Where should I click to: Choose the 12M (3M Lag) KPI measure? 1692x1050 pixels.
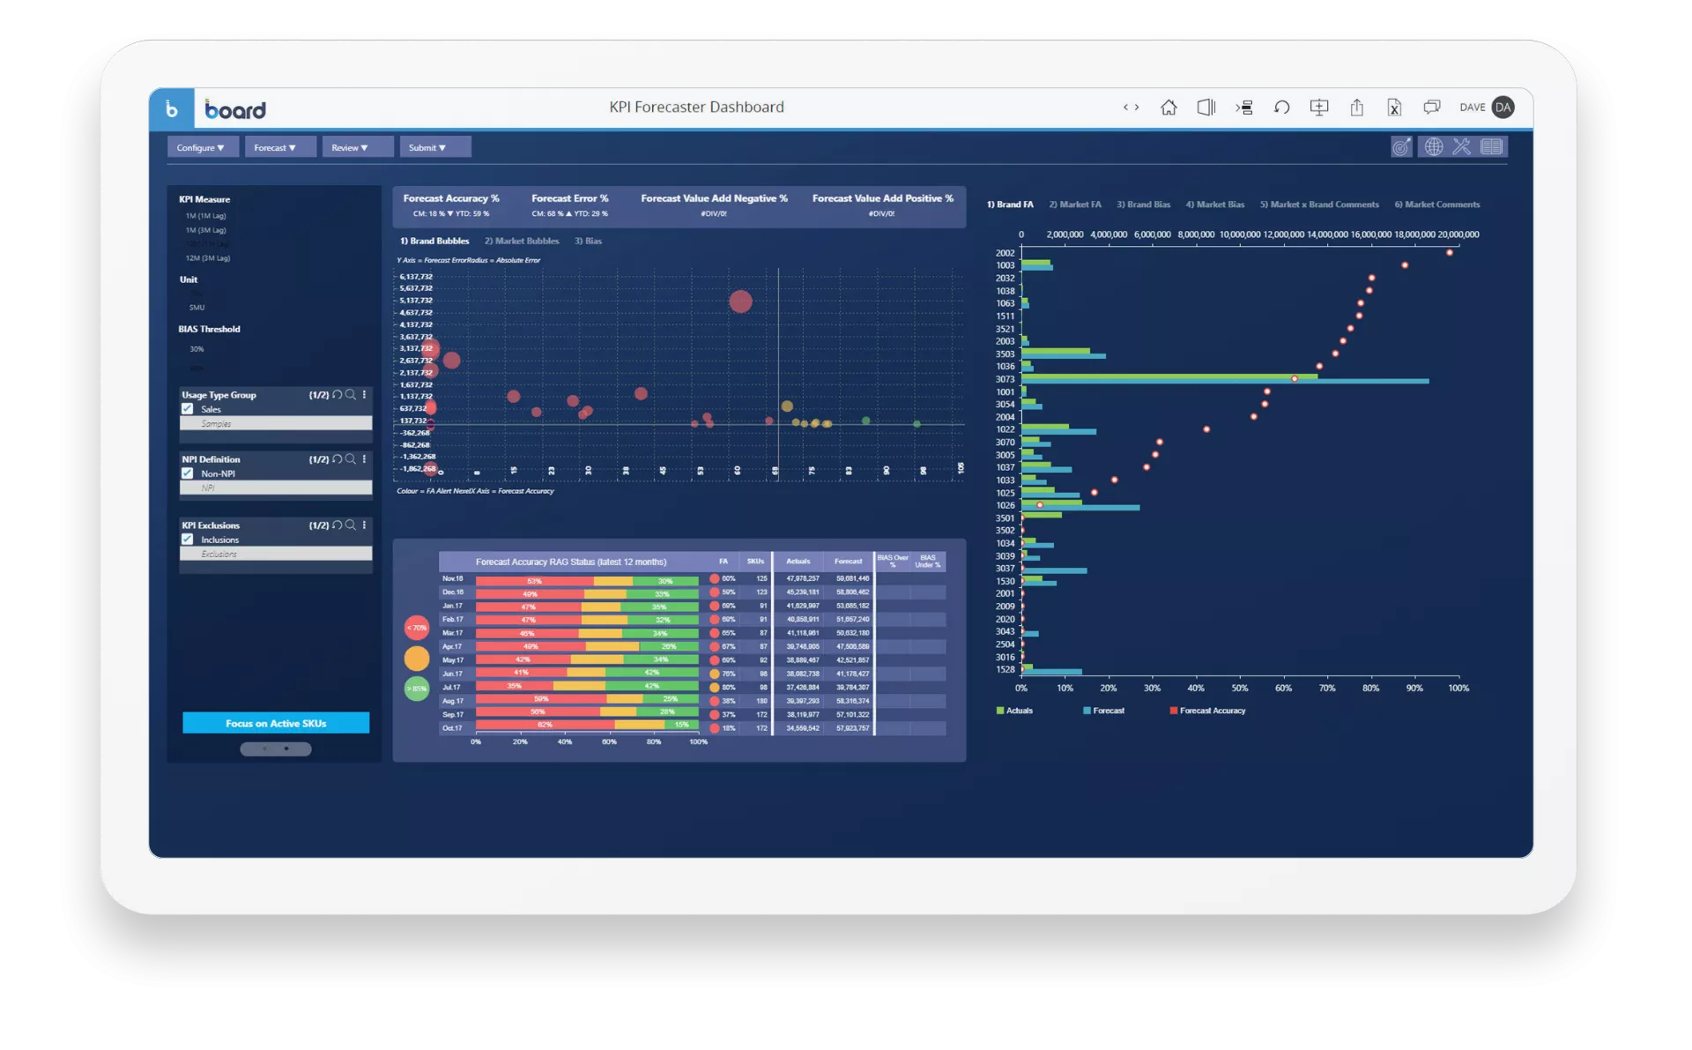pyautogui.click(x=208, y=258)
